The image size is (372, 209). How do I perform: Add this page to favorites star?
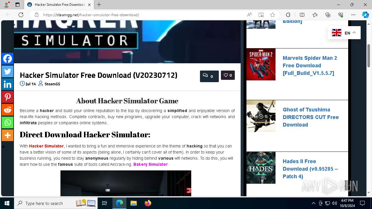click(273, 15)
